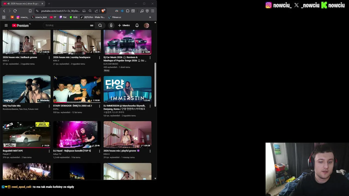
Task: Start voice search with microphone icon
Action: pyautogui.click(x=111, y=25)
